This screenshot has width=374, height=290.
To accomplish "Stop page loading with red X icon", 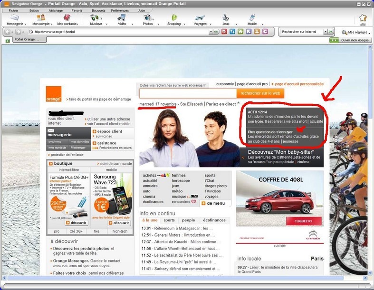I will 224,31.
